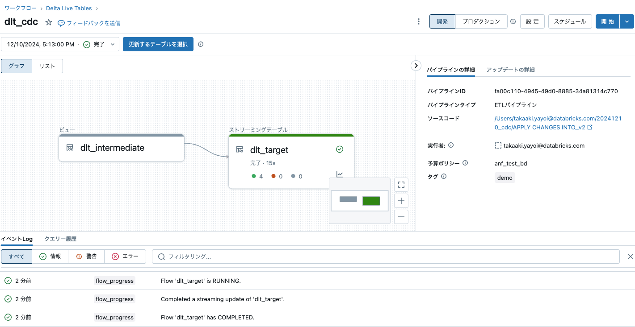The width and height of the screenshot is (635, 327).
Task: Click 設定 button
Action: tap(532, 21)
